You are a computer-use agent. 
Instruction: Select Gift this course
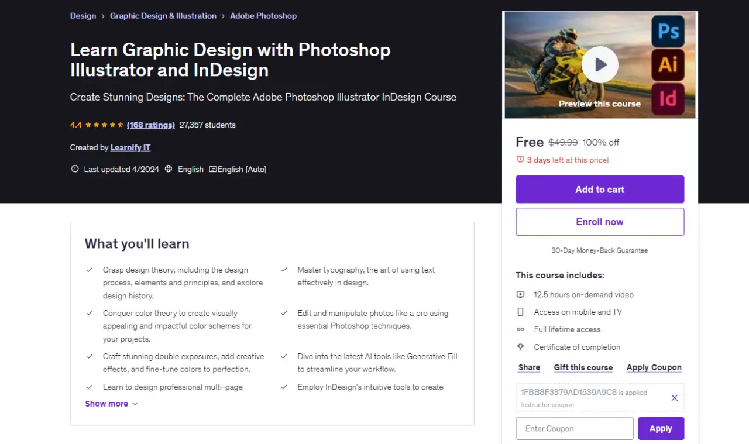point(583,367)
